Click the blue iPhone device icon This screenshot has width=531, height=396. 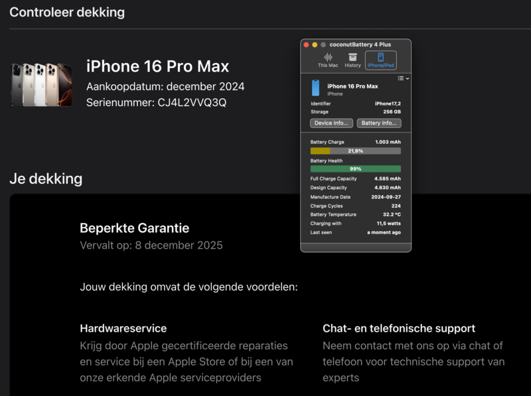pos(315,88)
